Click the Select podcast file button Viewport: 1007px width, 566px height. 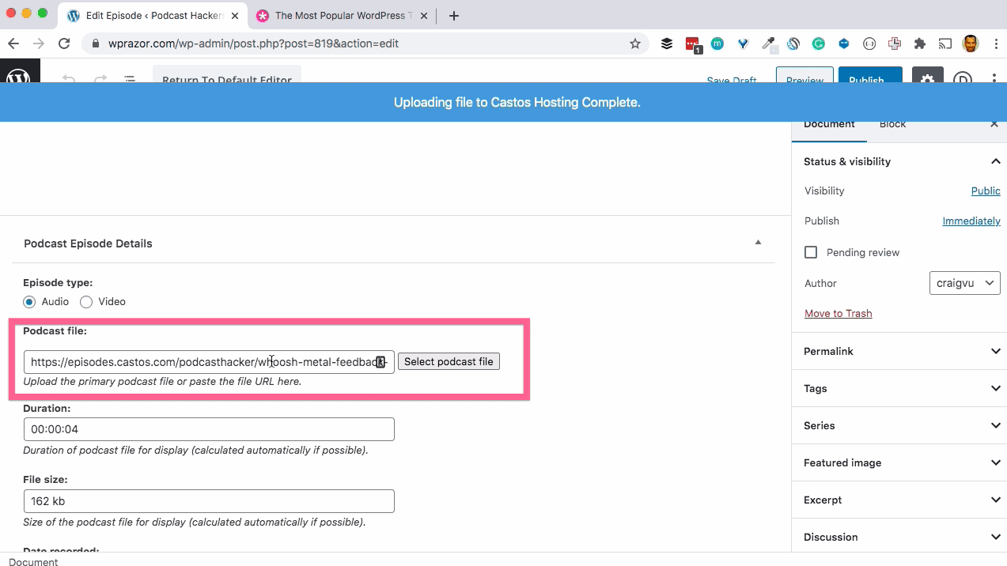pos(449,361)
